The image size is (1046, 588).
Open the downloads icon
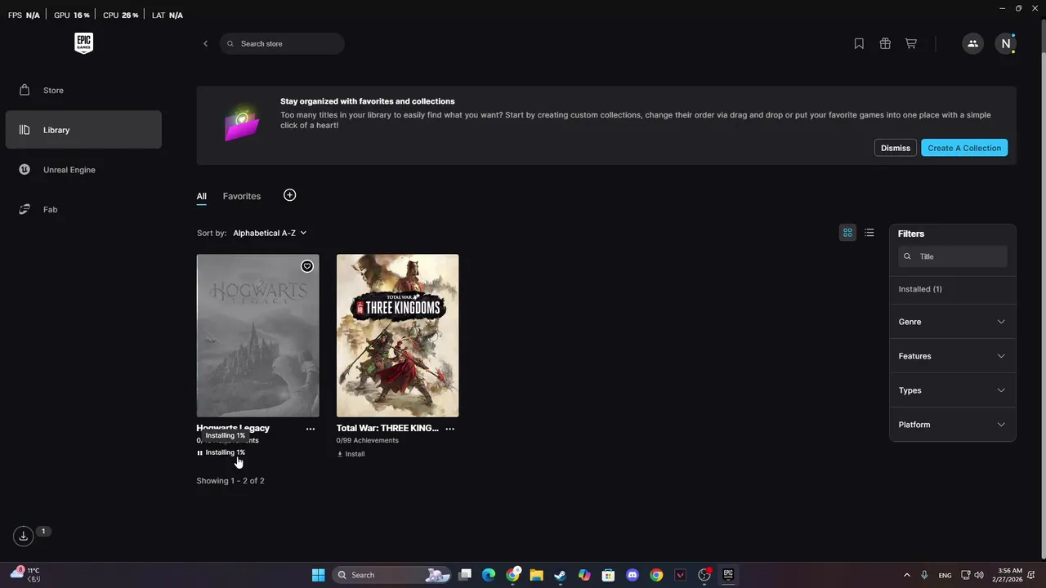click(24, 536)
